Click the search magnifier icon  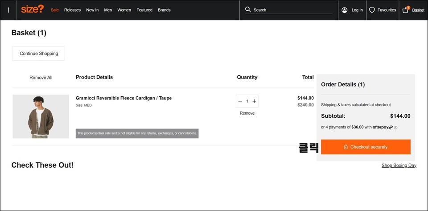click(248, 9)
